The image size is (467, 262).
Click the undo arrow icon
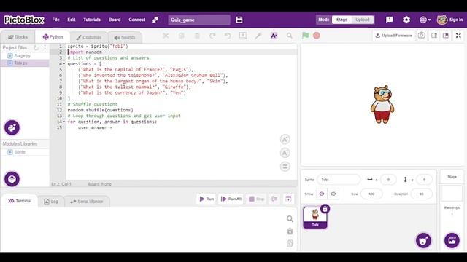coord(228,36)
